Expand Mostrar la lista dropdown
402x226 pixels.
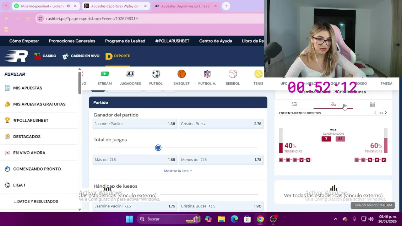pyautogui.click(x=178, y=171)
